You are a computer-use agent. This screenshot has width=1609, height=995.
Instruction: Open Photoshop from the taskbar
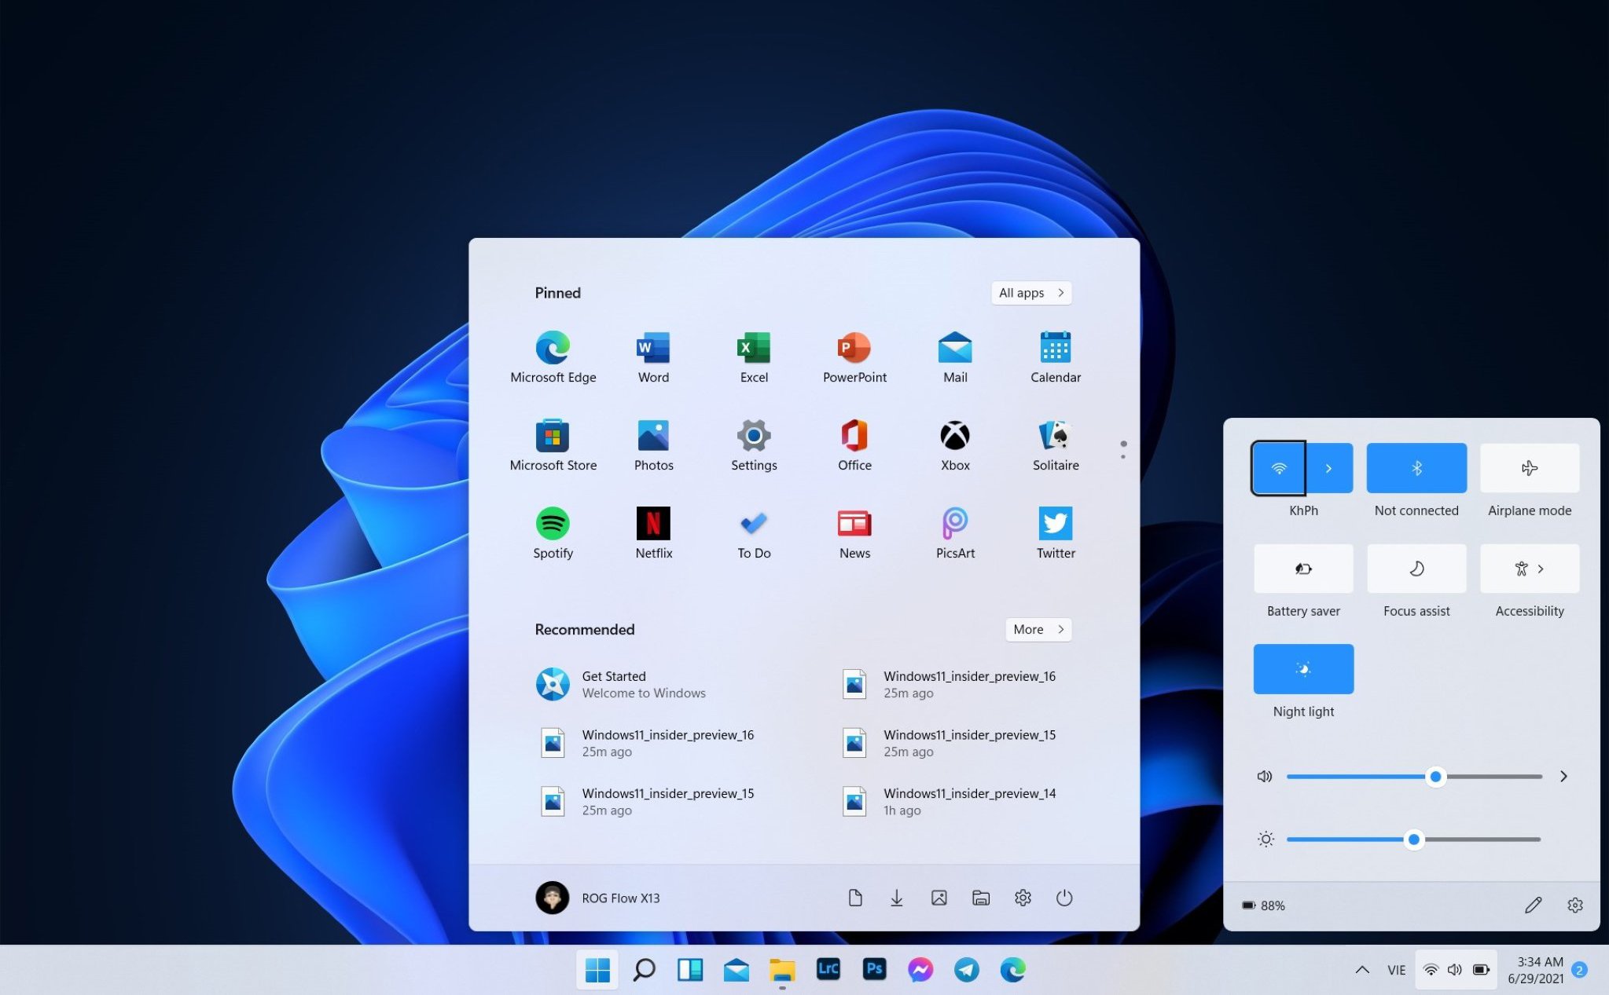point(873,969)
